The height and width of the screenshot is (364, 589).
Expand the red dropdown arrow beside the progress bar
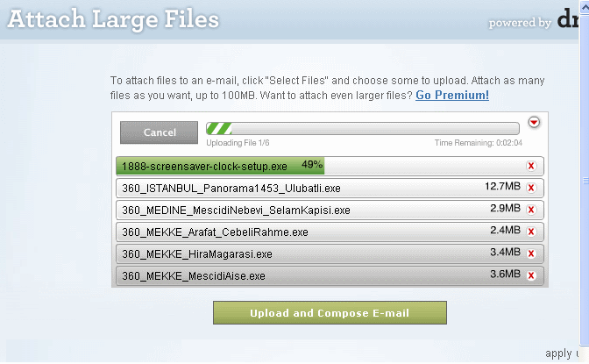coord(534,123)
